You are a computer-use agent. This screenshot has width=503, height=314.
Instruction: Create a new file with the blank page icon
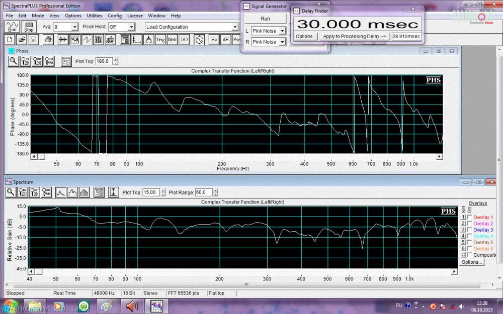10,40
